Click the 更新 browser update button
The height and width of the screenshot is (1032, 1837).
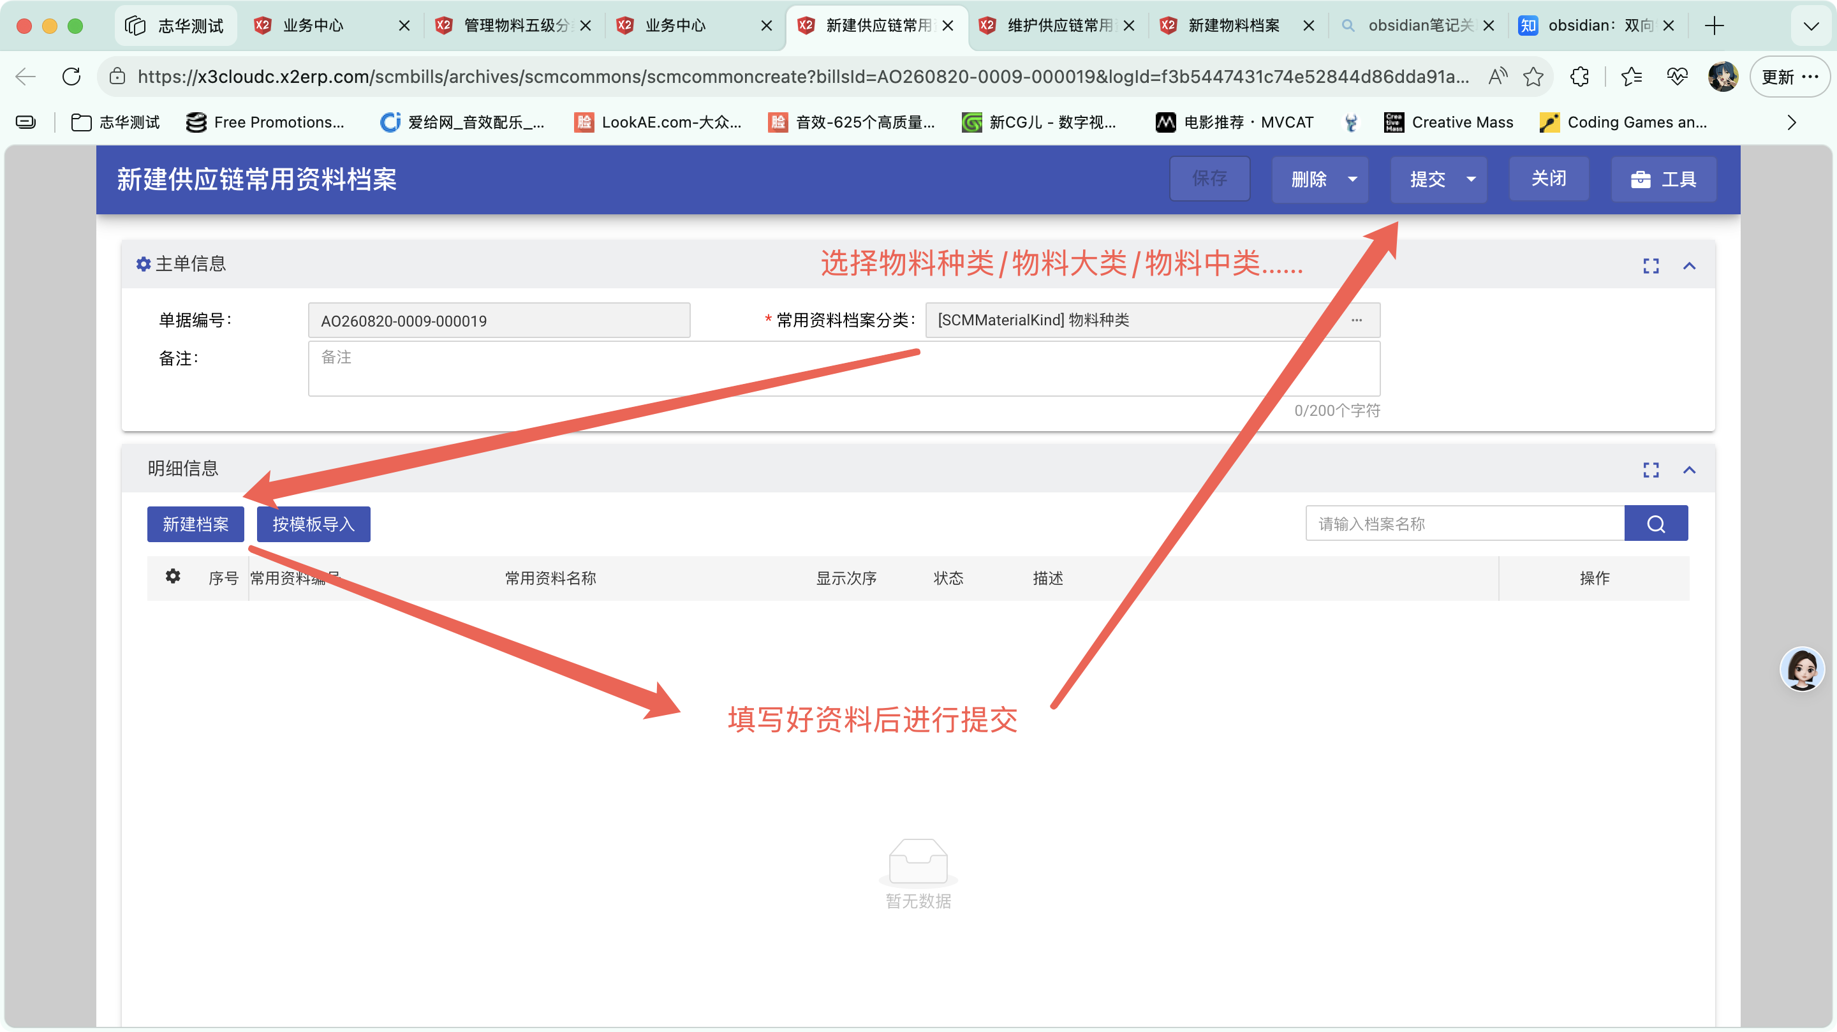coord(1789,77)
